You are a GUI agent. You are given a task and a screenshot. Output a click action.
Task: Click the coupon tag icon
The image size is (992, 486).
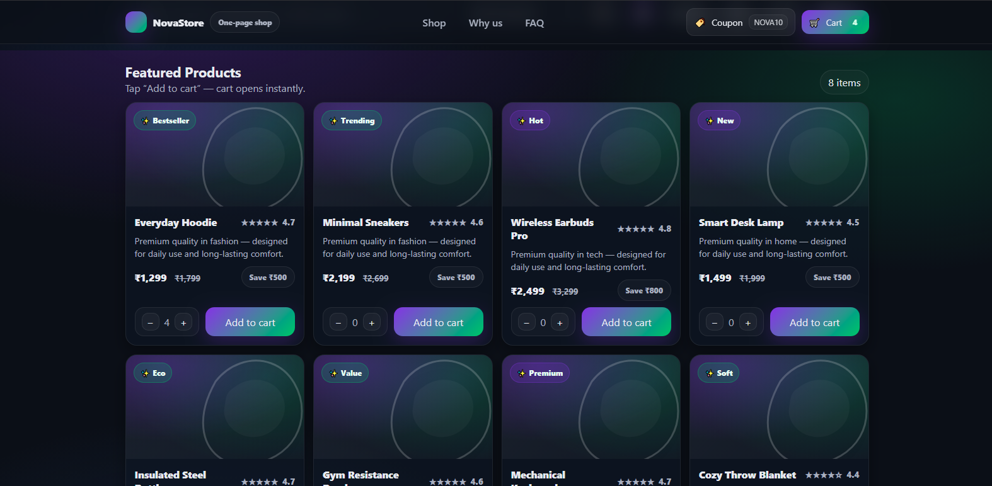(x=700, y=23)
